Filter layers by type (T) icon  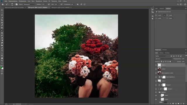[176, 56]
